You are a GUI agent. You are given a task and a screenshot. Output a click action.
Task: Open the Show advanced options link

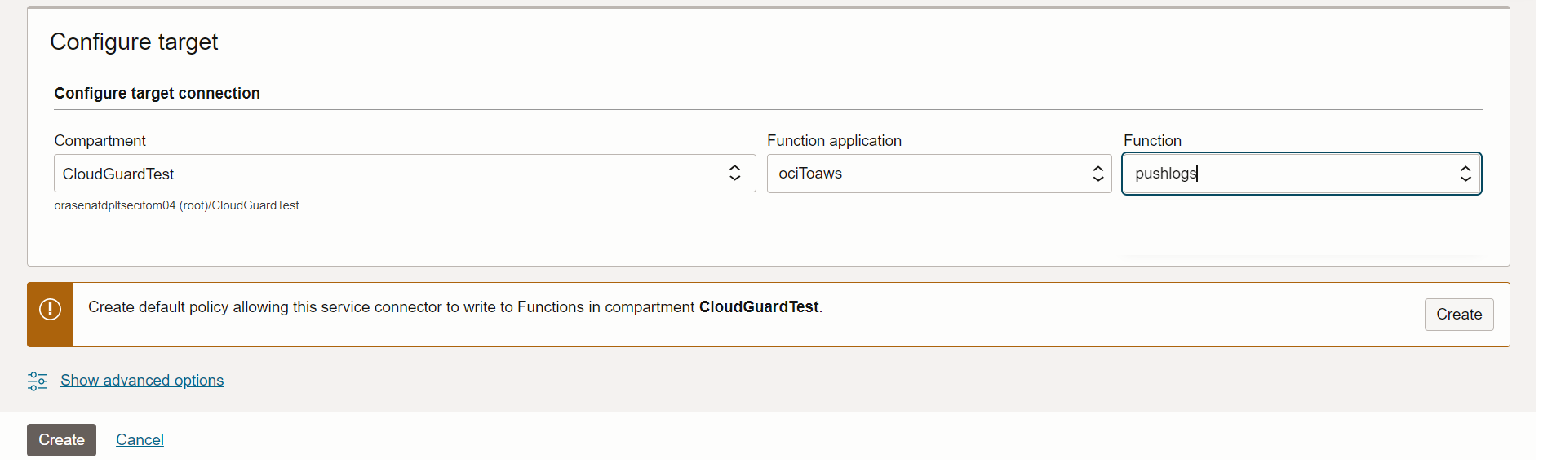[x=142, y=381]
